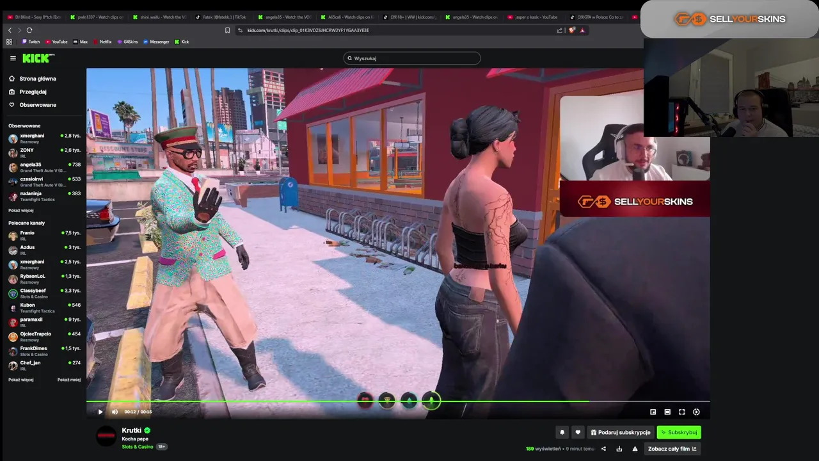
Task: Share the clip using share icon
Action: pyautogui.click(x=603, y=449)
